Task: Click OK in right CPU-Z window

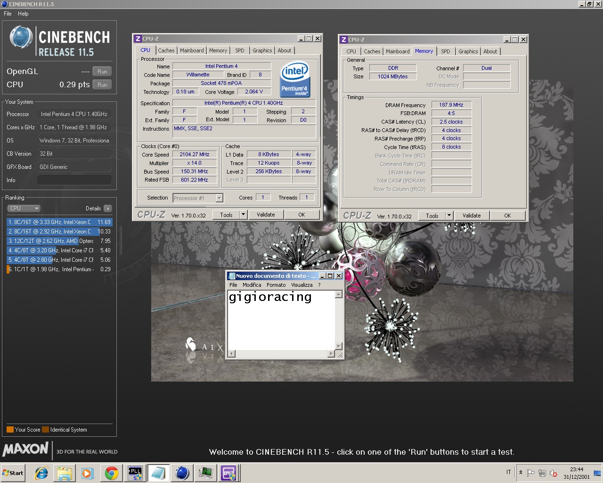Action: click(507, 216)
